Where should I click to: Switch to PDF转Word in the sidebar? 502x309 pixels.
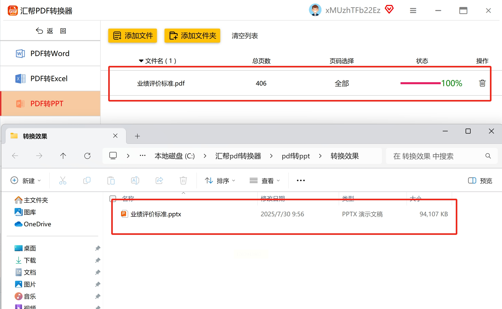(x=50, y=53)
